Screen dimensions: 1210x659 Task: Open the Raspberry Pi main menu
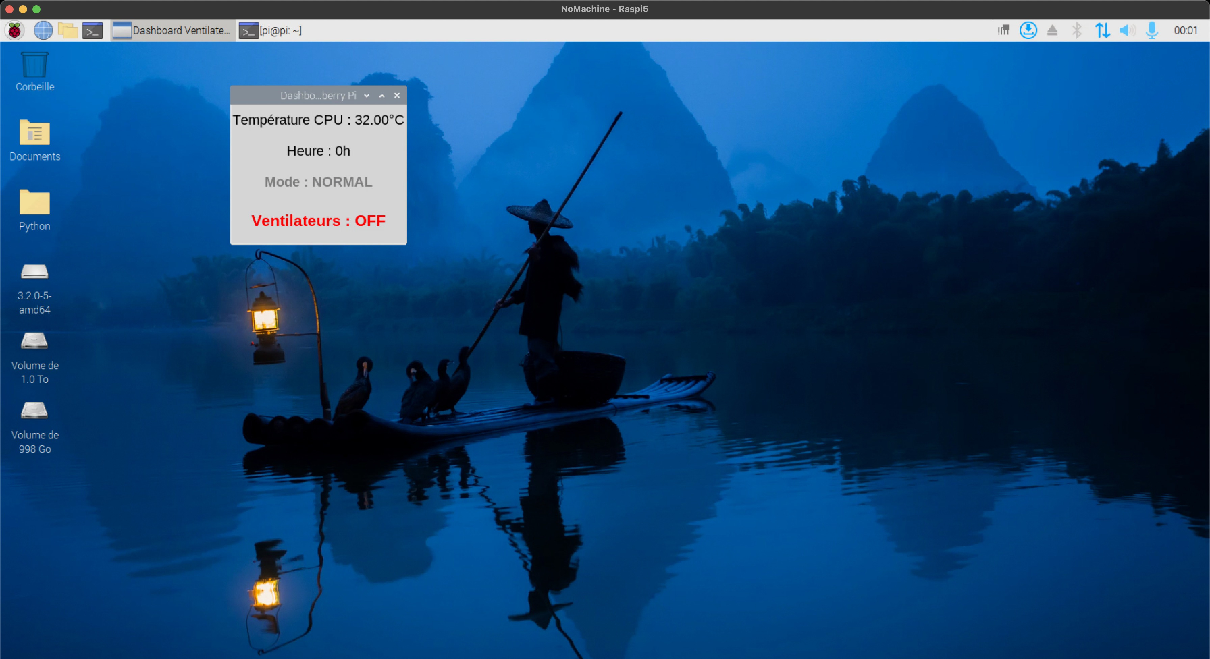pyautogui.click(x=15, y=30)
